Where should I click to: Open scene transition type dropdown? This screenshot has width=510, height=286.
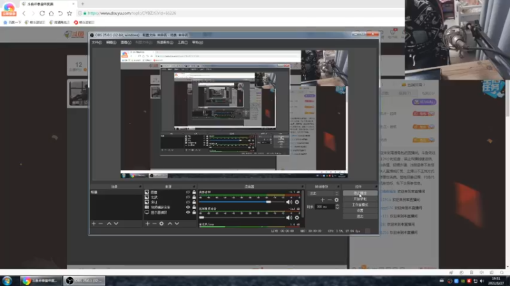pos(324,193)
